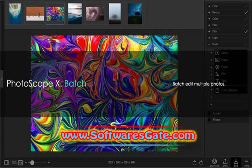Click the colorful main preview image
The height and width of the screenshot is (168, 252).
click(104, 93)
